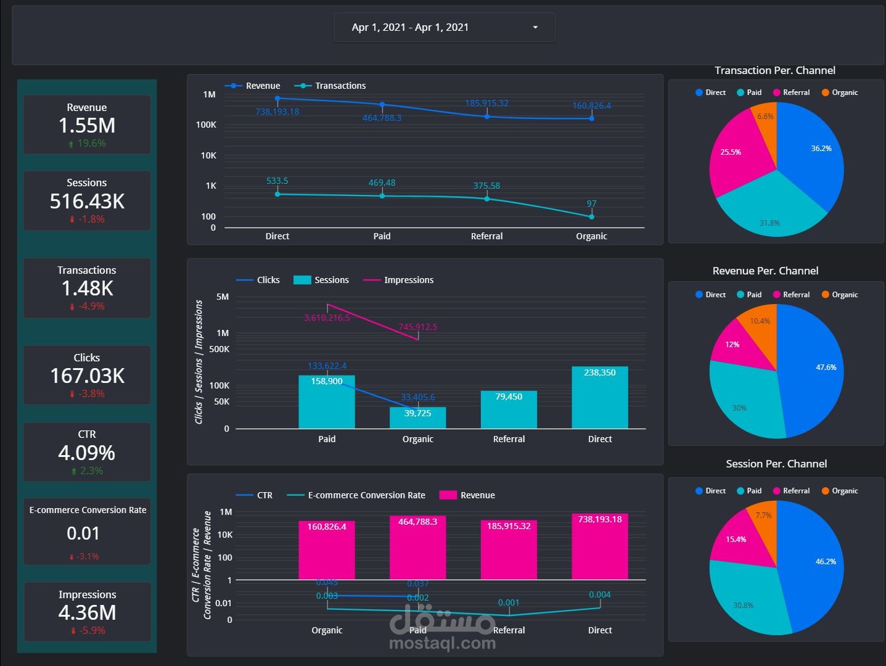This screenshot has height=666, width=886.
Task: Open the Apr 1, 2021 date range dropdown
Action: coord(445,27)
